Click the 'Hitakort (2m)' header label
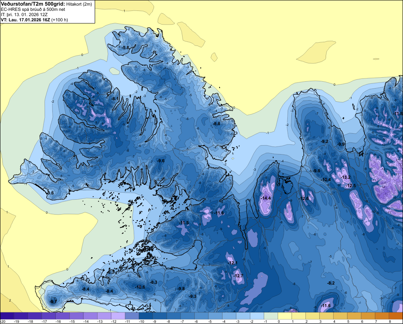Viewport: 403px width, 324px height. point(79,4)
